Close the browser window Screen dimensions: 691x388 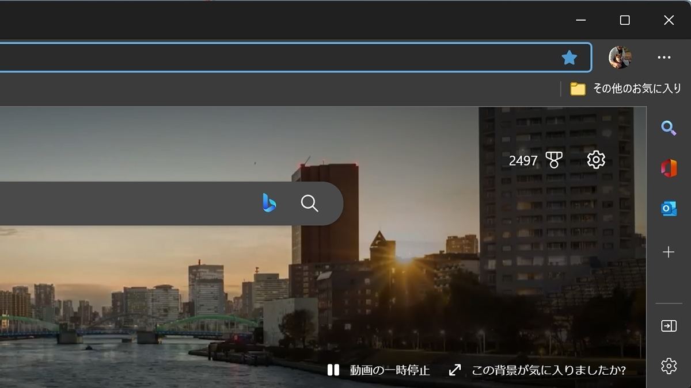click(x=669, y=20)
